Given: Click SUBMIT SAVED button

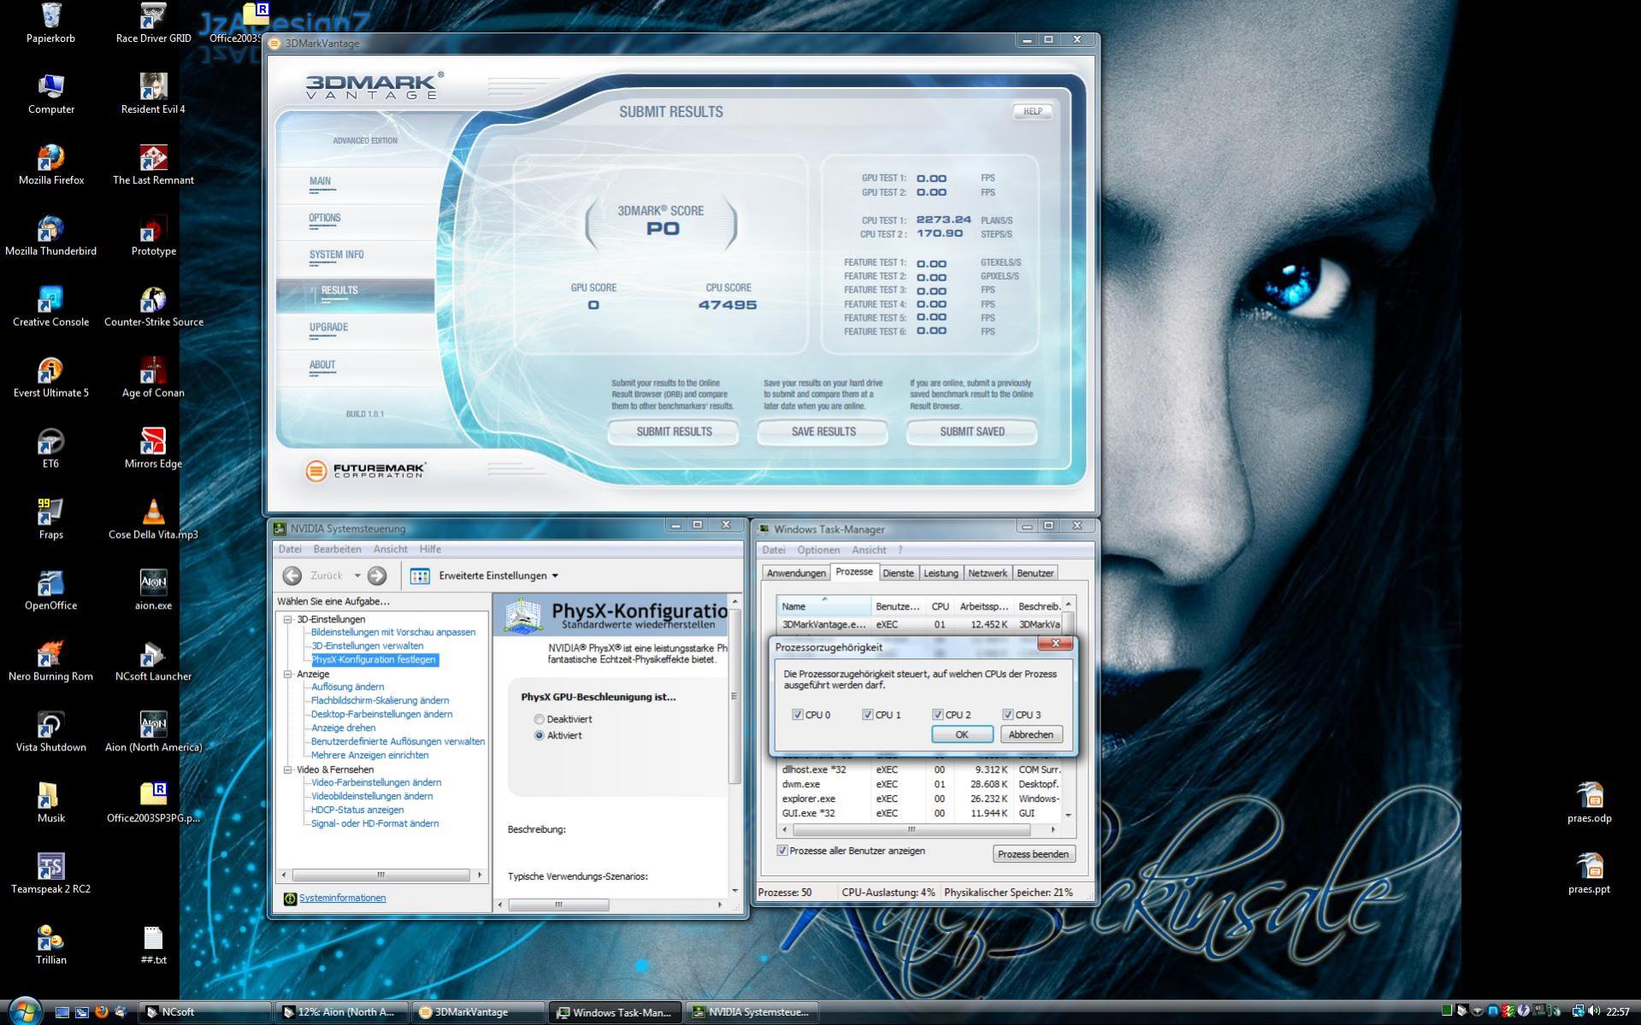Looking at the screenshot, I should pyautogui.click(x=972, y=432).
